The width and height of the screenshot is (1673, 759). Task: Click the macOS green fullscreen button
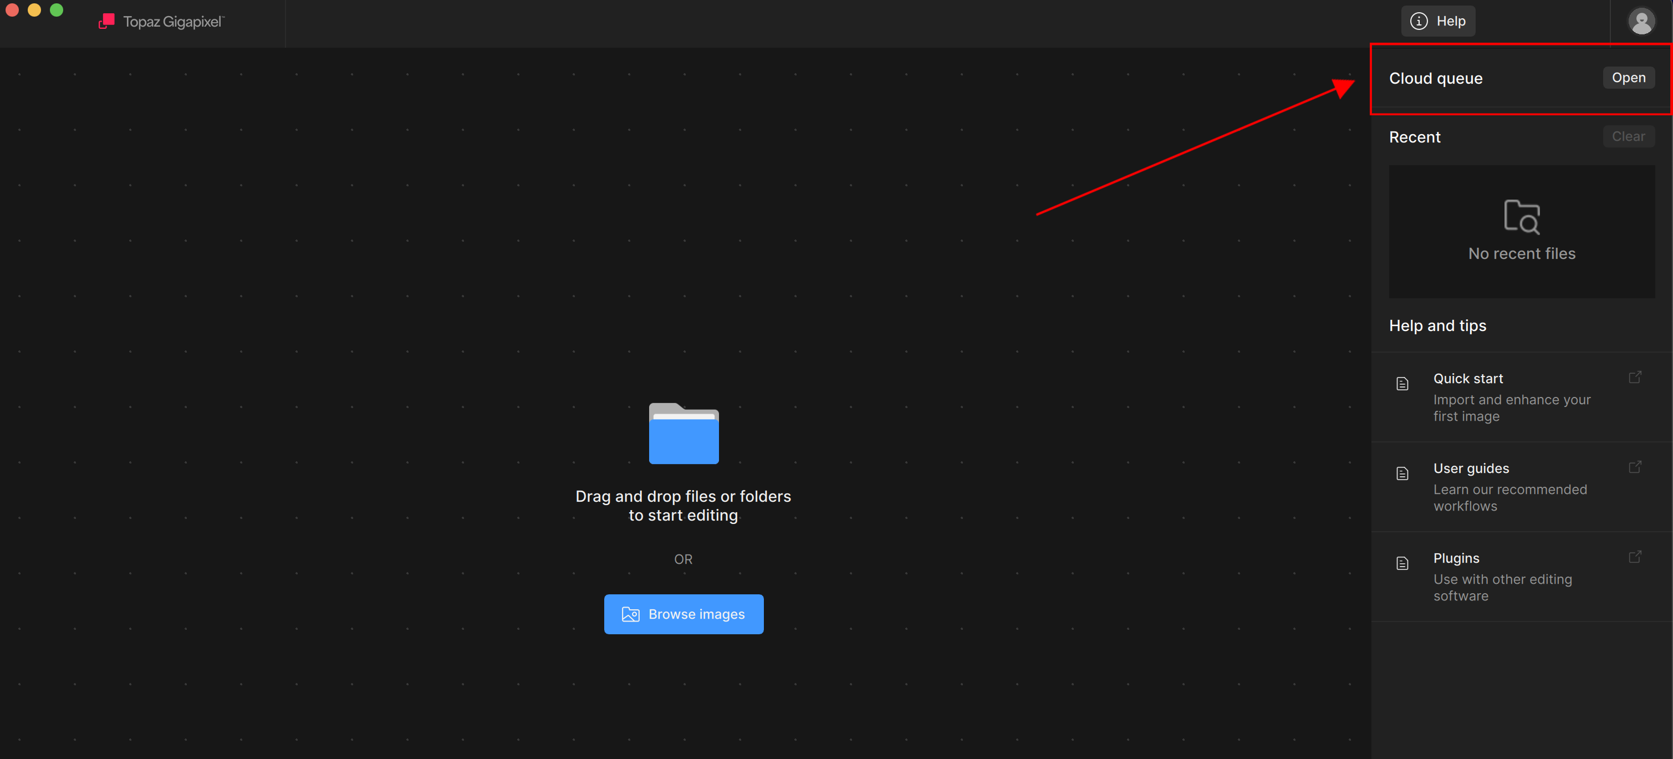(x=57, y=11)
